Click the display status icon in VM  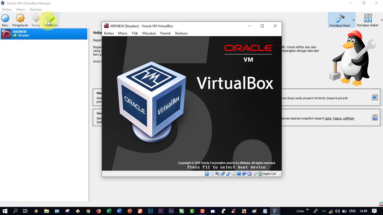(x=239, y=174)
